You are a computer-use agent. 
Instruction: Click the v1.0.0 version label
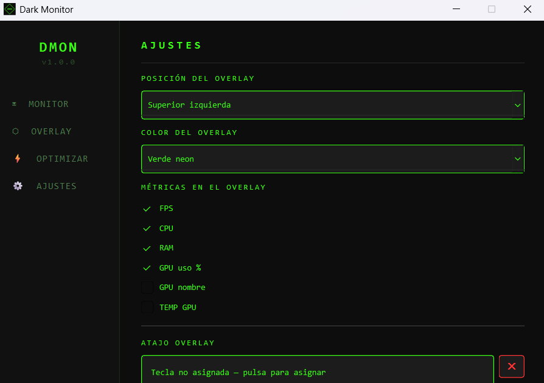click(58, 63)
